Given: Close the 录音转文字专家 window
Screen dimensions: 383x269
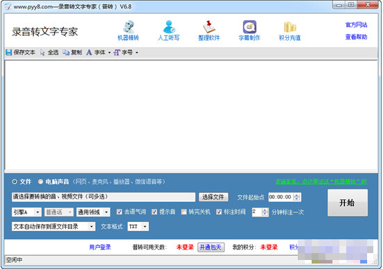Looking at the screenshot, I should [x=368, y=5].
